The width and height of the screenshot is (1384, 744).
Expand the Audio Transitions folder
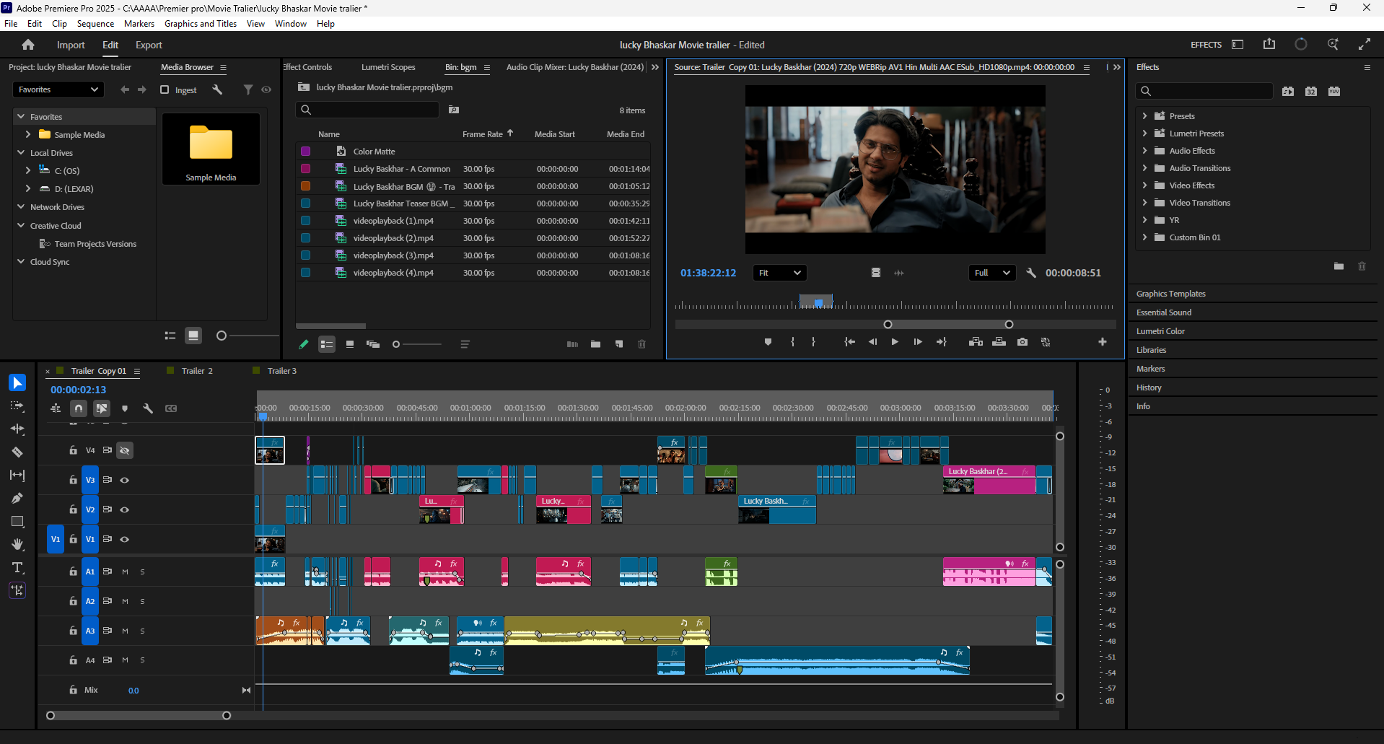tap(1144, 168)
